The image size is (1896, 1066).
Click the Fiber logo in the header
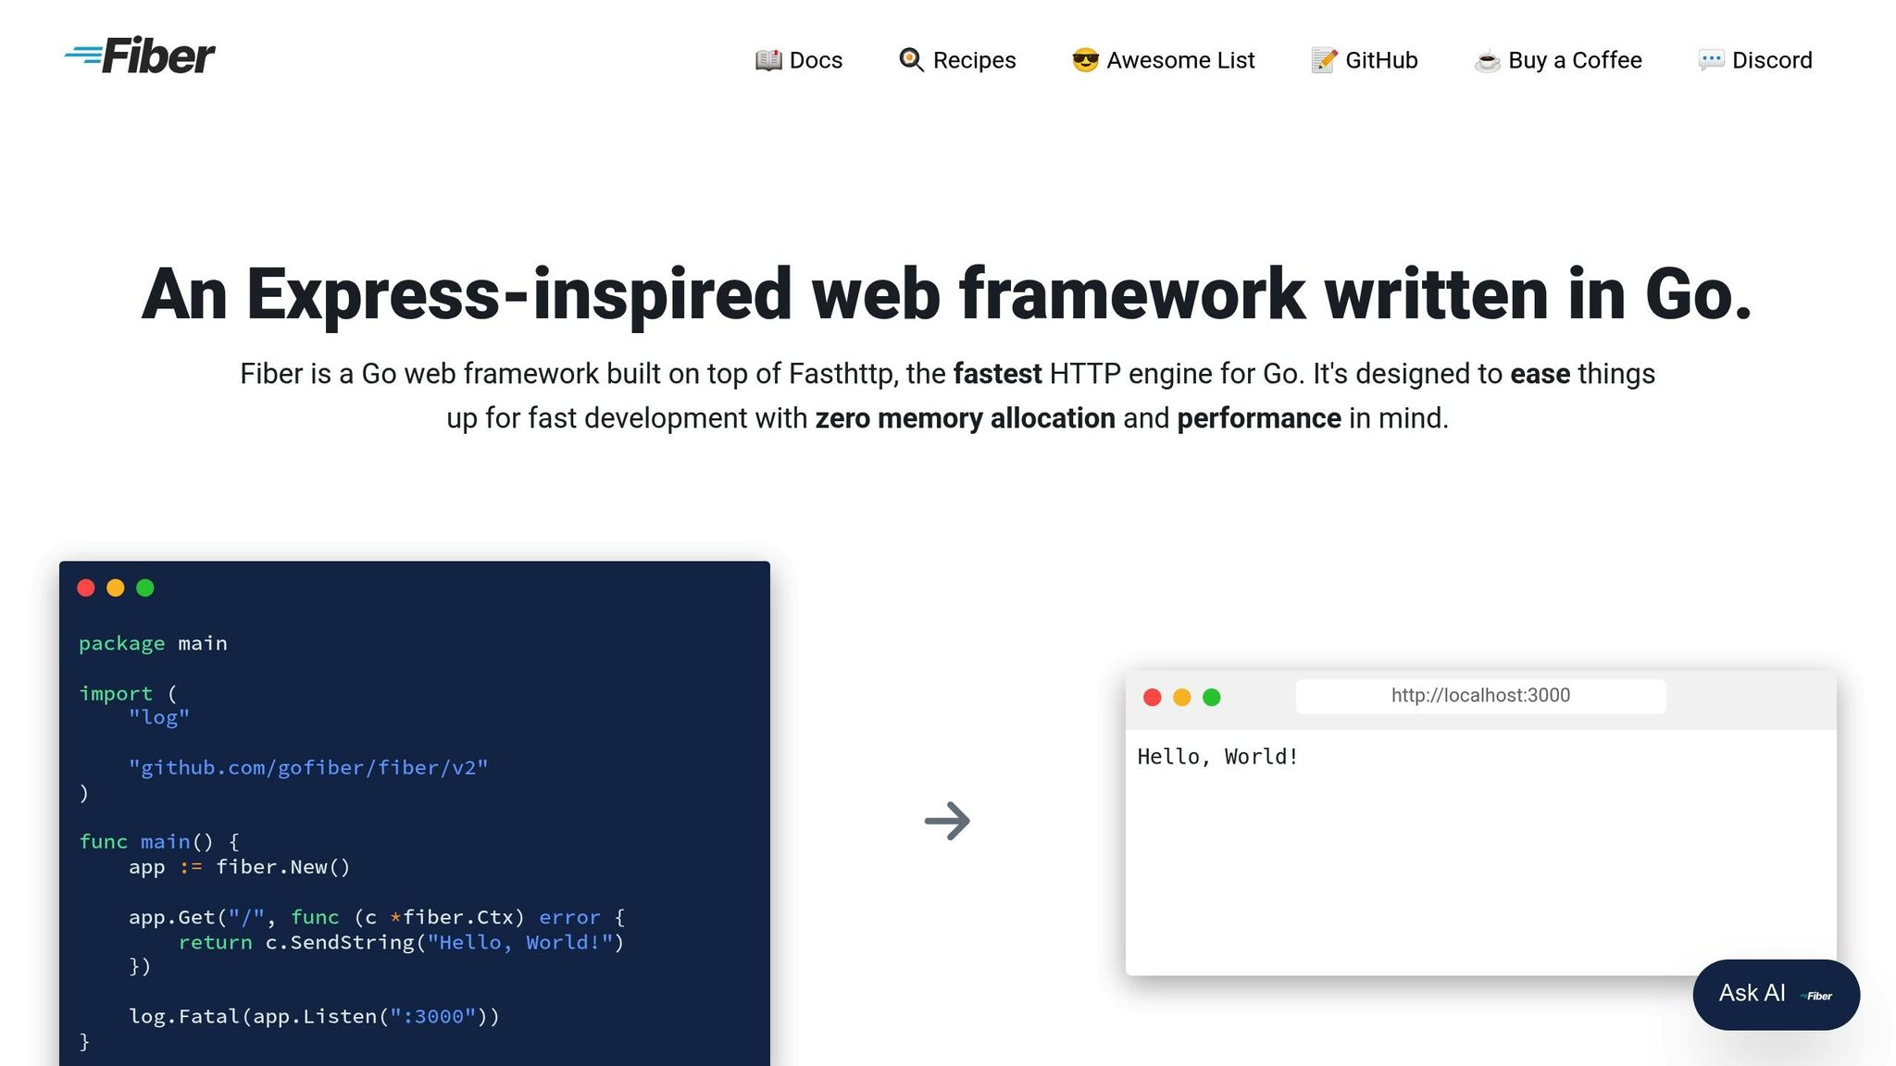(x=140, y=56)
